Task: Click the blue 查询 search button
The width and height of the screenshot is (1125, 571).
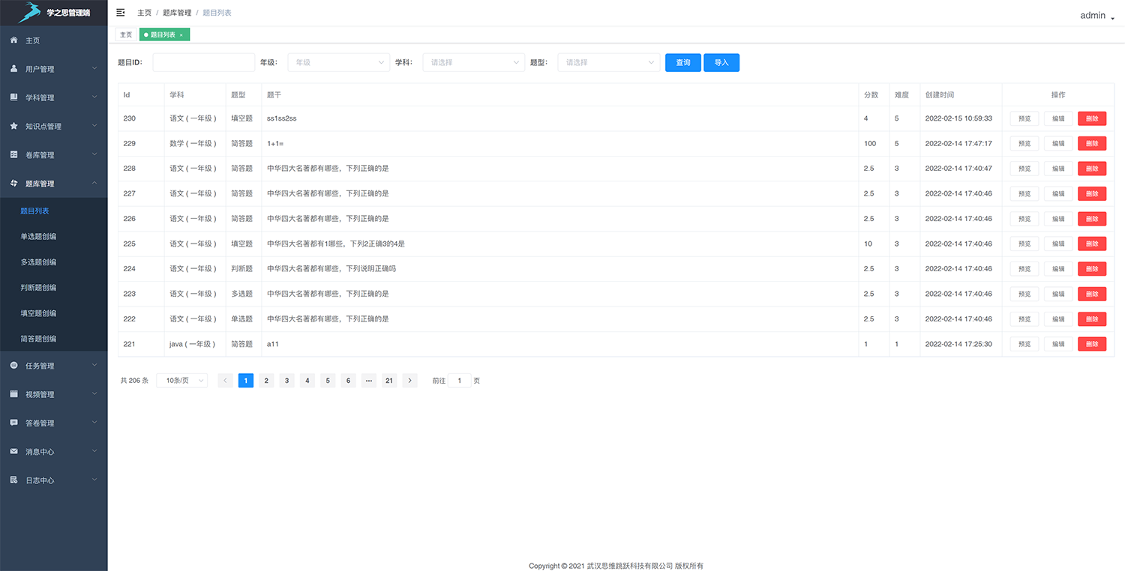Action: pos(682,62)
